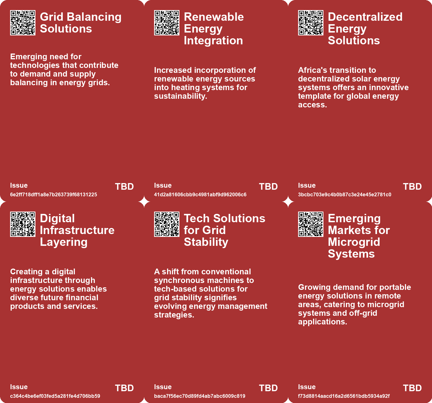Open the Renewable Energy Integration title

214,29
